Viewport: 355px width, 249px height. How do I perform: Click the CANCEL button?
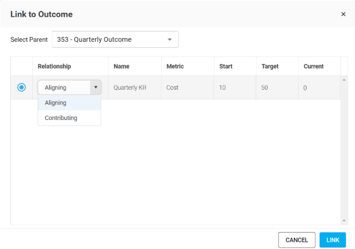pyautogui.click(x=297, y=240)
